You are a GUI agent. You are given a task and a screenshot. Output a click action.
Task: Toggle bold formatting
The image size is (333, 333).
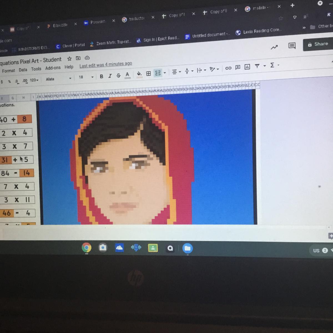point(101,76)
